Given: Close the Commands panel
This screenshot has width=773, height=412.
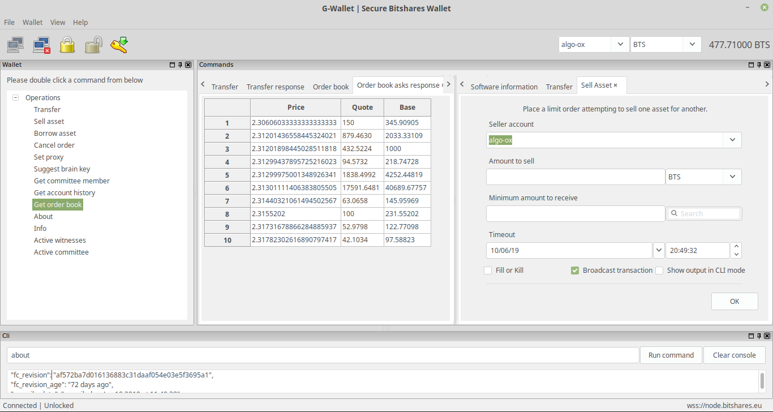Looking at the screenshot, I should tap(767, 65).
